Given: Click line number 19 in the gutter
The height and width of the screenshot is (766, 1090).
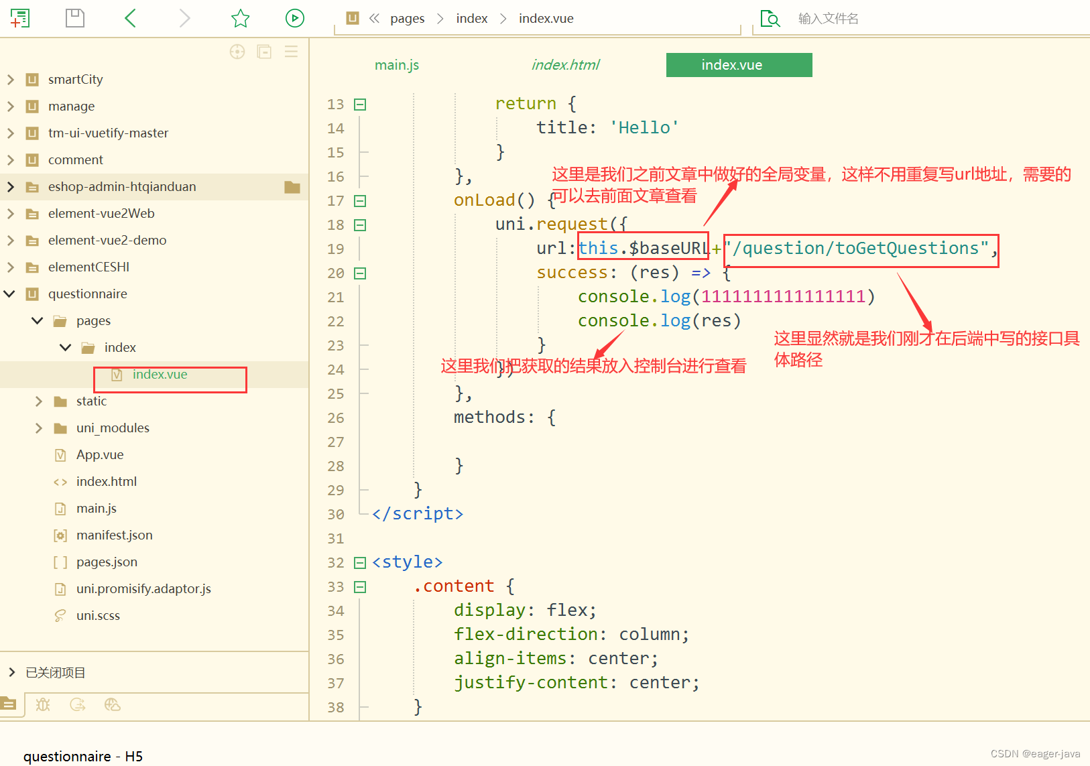Looking at the screenshot, I should tap(336, 249).
